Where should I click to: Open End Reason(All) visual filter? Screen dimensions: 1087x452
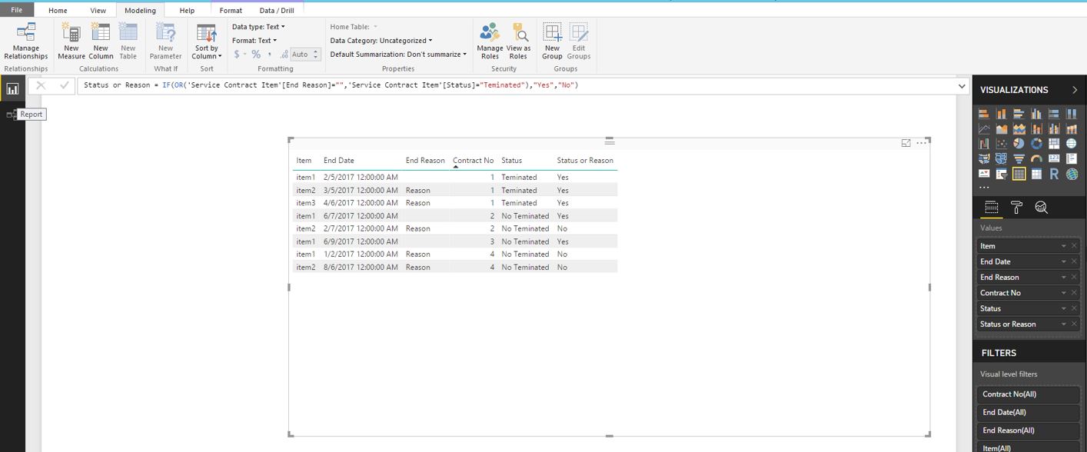[1028, 430]
